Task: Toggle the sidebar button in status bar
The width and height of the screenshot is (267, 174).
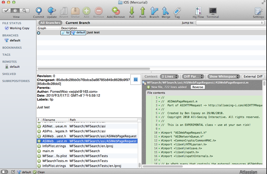Action: tap(4, 172)
